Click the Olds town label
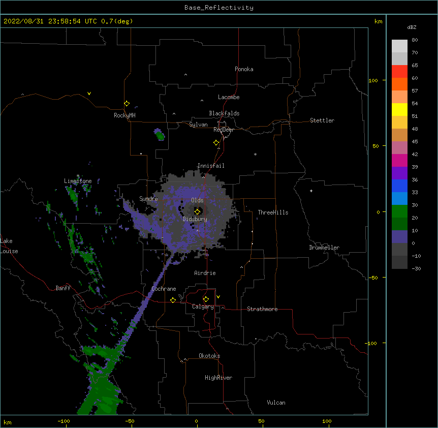This screenshot has height=428, width=438. click(x=197, y=200)
